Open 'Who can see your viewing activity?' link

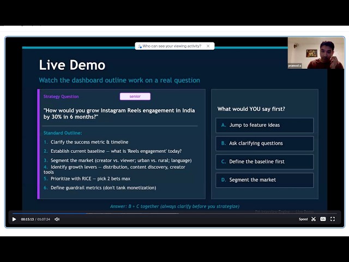pos(172,46)
